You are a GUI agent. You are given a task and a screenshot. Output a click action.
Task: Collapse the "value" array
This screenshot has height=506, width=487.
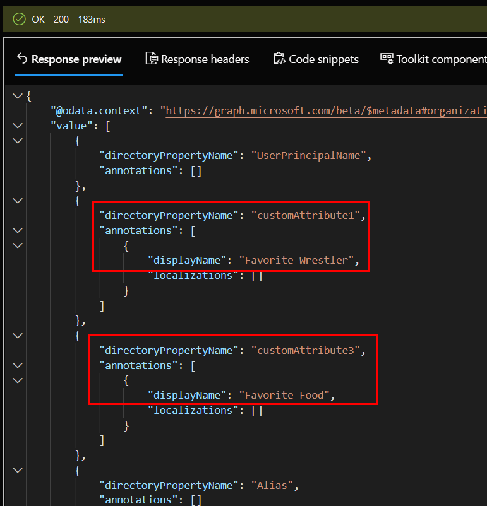pyautogui.click(x=17, y=126)
